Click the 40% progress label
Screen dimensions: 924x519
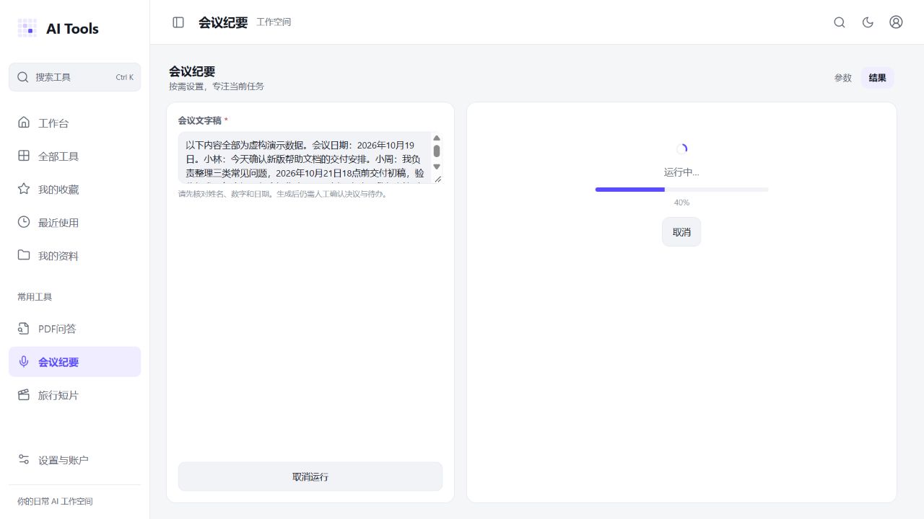pyautogui.click(x=681, y=203)
